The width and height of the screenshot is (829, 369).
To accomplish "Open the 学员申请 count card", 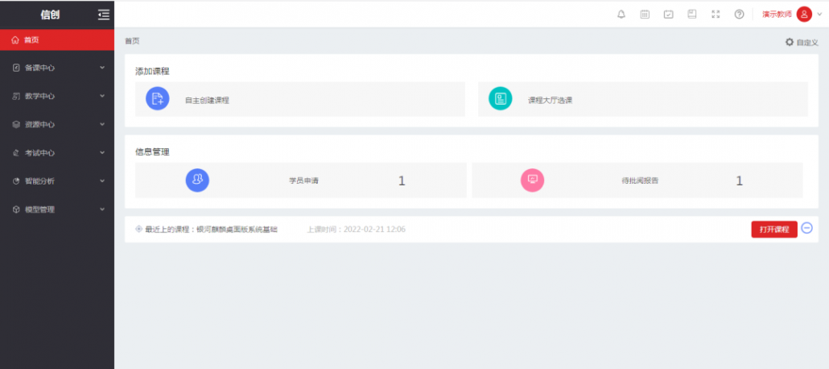I will point(300,180).
